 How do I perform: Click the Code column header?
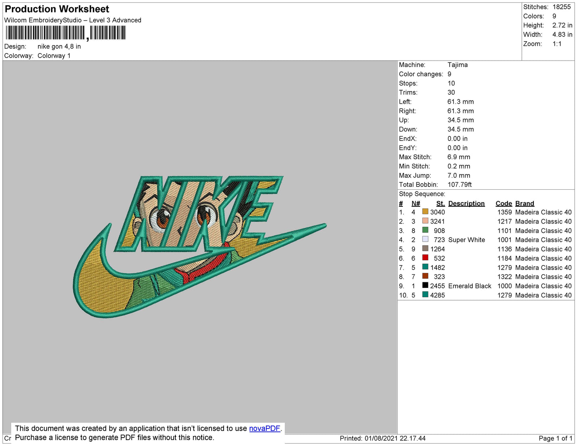coord(504,203)
